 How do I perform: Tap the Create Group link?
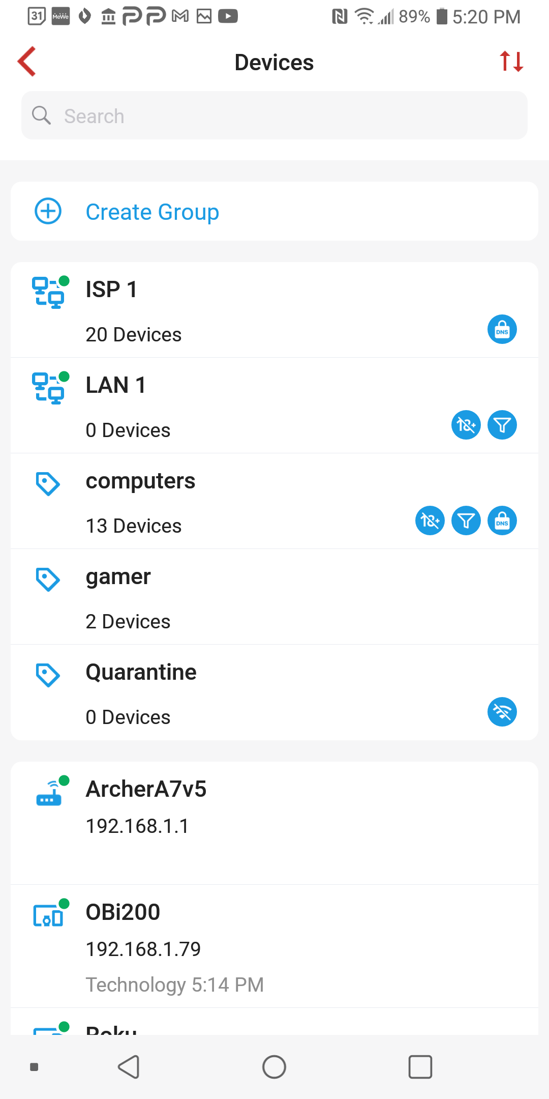152,212
